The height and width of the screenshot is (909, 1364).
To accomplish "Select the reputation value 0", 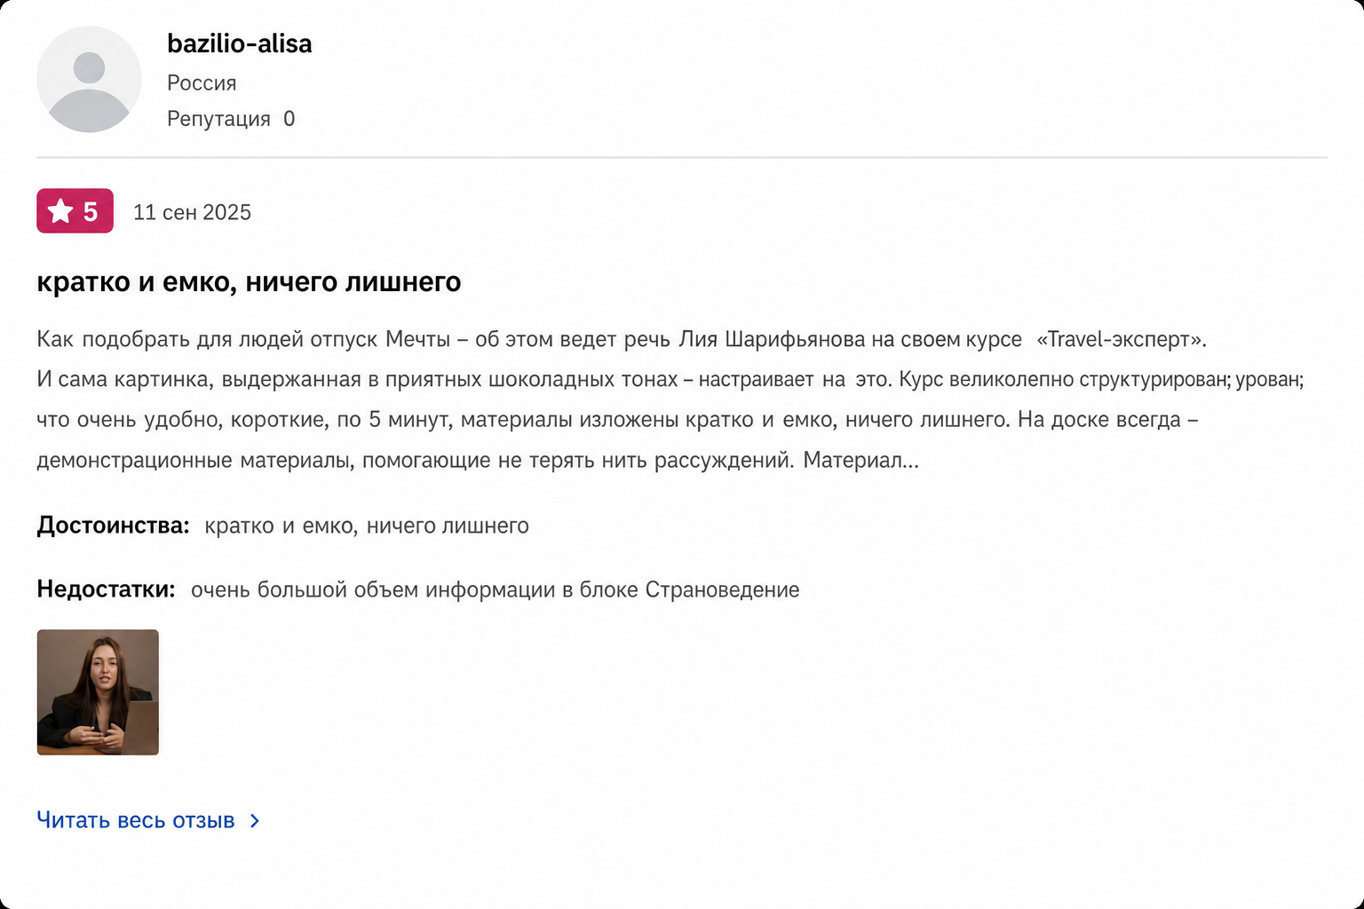I will [289, 119].
